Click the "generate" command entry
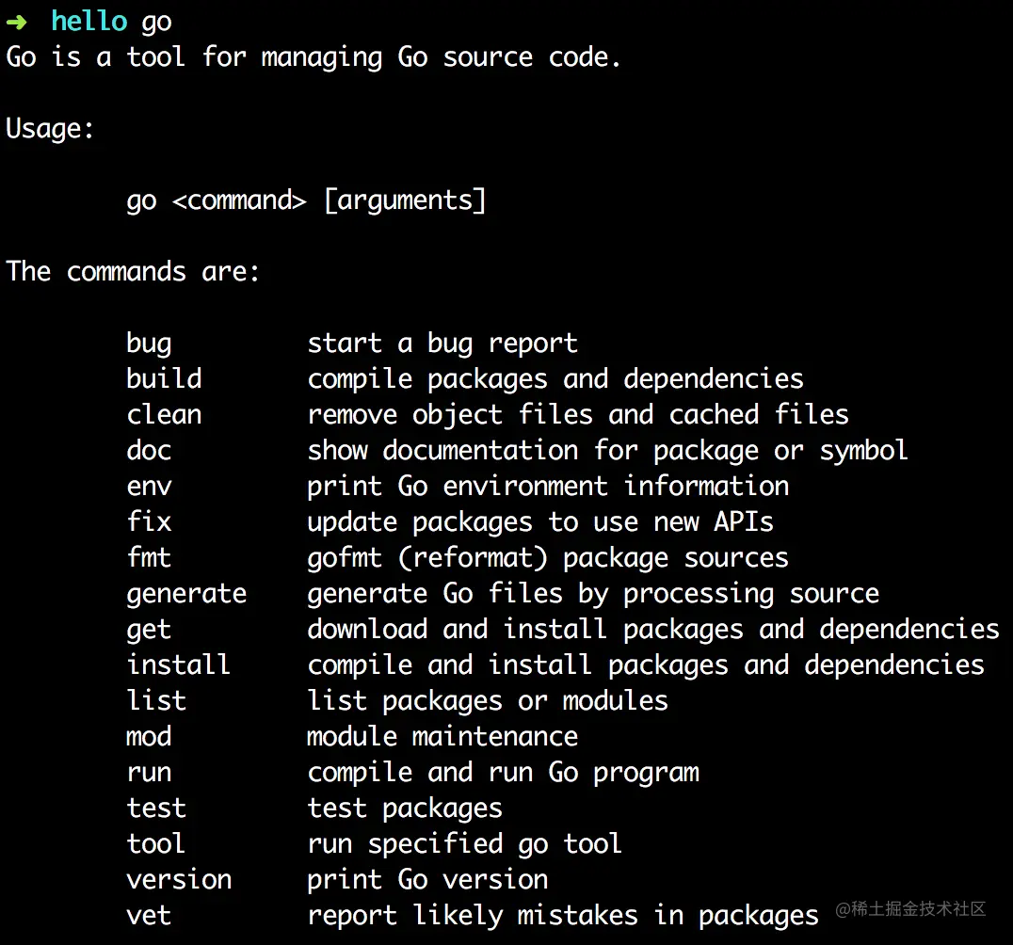The width and height of the screenshot is (1013, 945). click(x=186, y=594)
